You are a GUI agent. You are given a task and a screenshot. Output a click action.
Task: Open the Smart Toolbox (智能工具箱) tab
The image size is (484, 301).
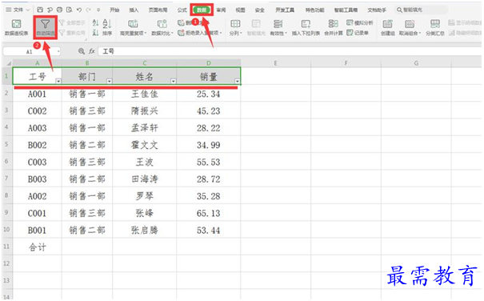click(346, 10)
